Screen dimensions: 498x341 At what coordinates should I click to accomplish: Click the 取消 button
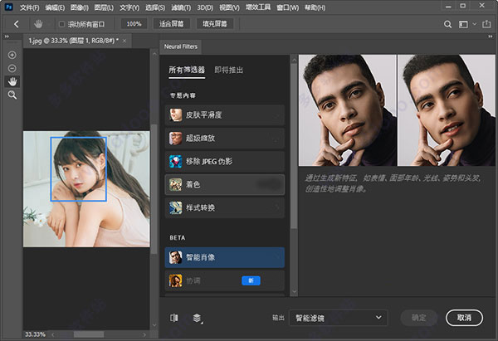[x=464, y=318]
